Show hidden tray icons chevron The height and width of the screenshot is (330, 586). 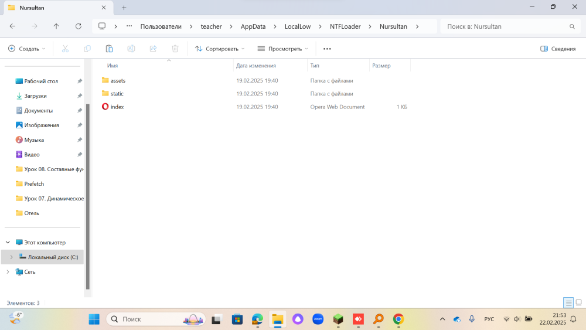point(442,319)
